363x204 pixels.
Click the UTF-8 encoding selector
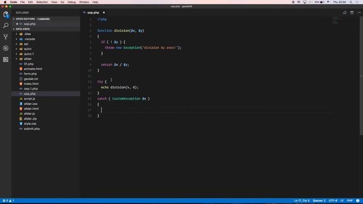333,201
